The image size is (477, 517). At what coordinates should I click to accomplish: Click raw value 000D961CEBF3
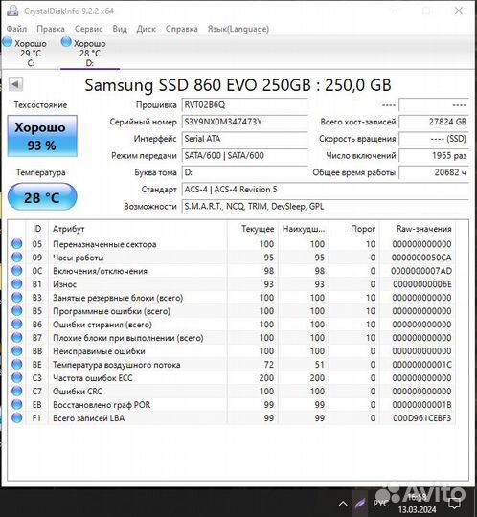(421, 418)
